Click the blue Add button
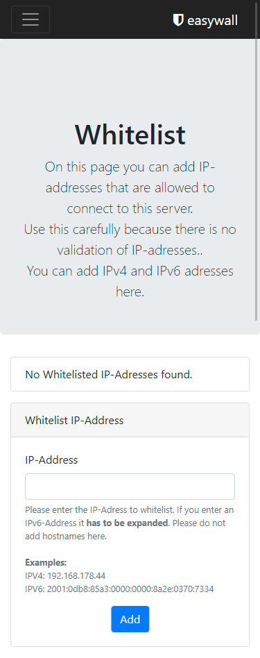260x658 pixels. coord(130,619)
